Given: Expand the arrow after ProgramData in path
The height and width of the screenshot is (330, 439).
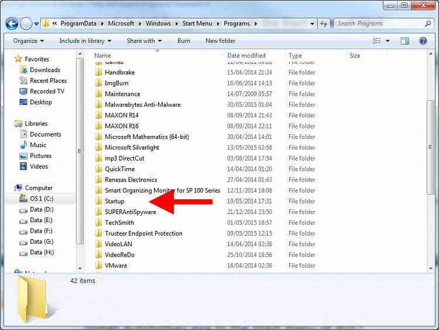Looking at the screenshot, I should [102, 24].
